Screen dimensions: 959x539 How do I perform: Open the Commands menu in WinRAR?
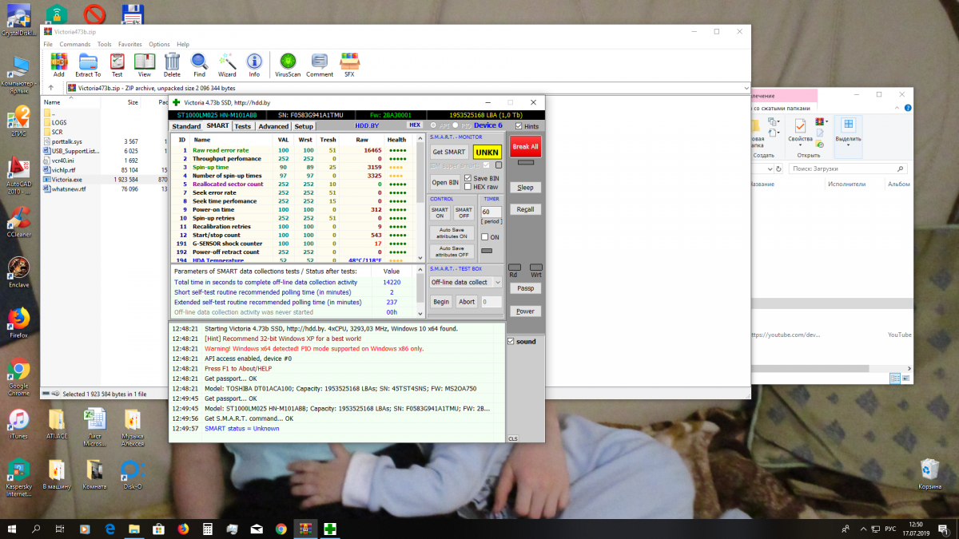tap(74, 45)
